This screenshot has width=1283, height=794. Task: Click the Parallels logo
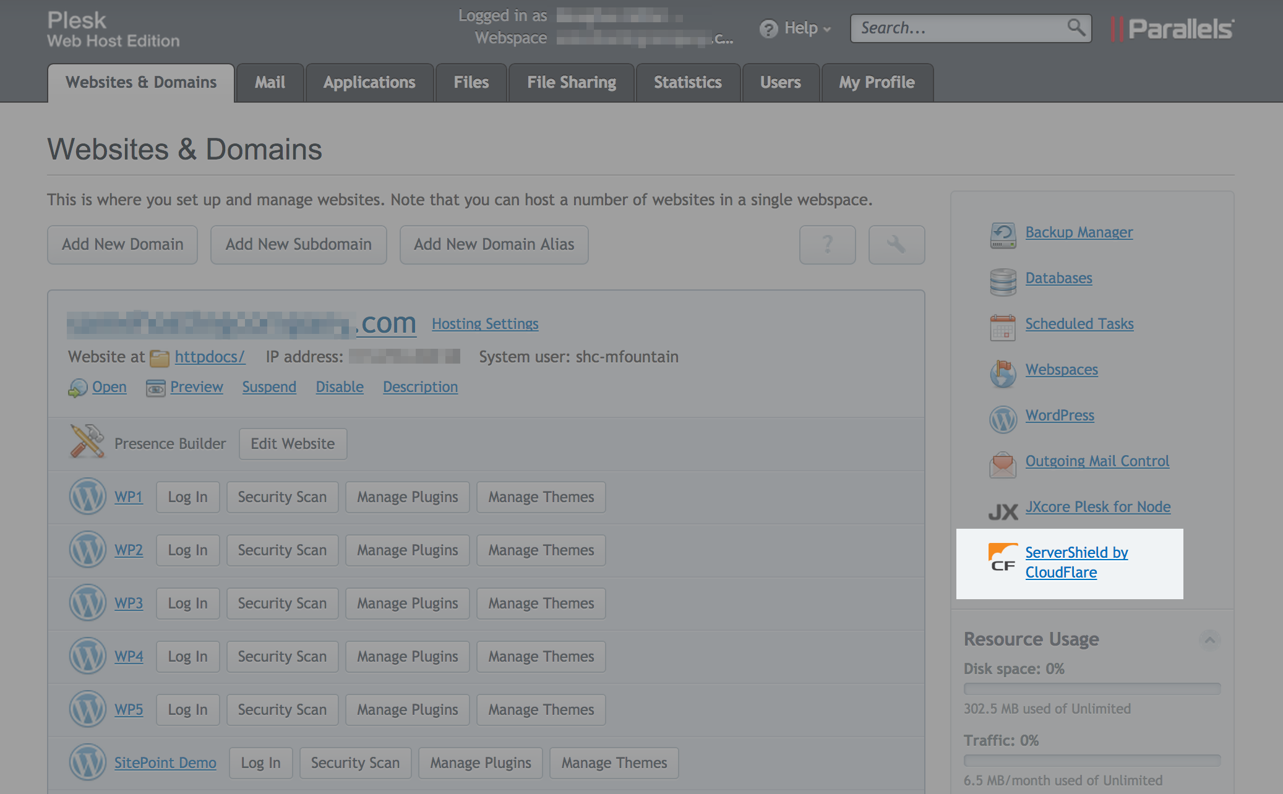pyautogui.click(x=1172, y=29)
